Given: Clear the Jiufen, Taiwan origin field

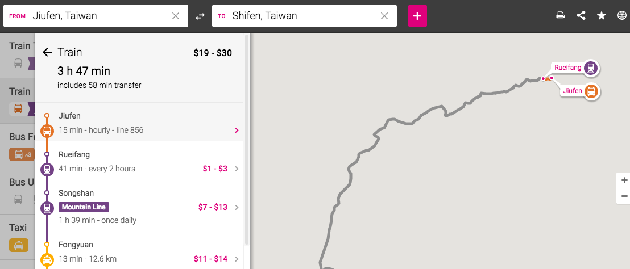Looking at the screenshot, I should 176,16.
